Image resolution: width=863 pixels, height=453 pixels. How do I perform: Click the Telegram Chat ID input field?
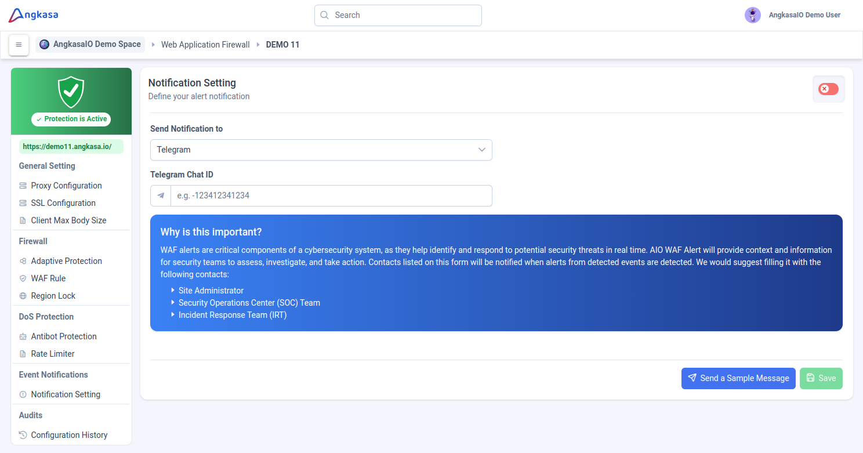[x=331, y=196]
